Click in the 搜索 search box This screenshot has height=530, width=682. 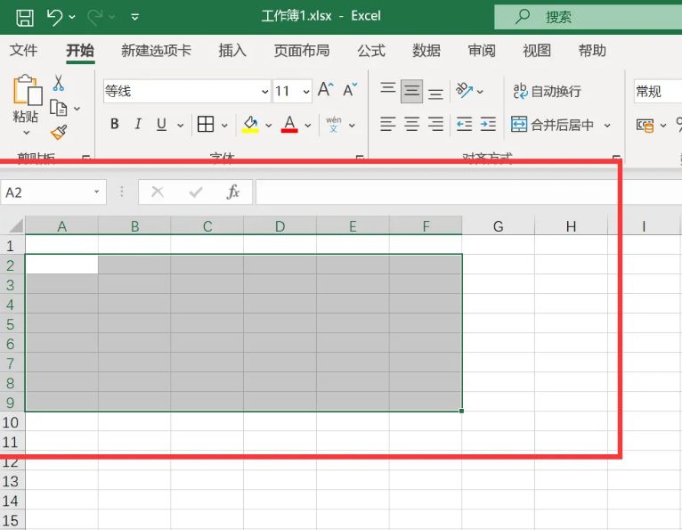[x=588, y=16]
